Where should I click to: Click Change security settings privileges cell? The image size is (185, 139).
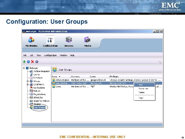[135, 80]
